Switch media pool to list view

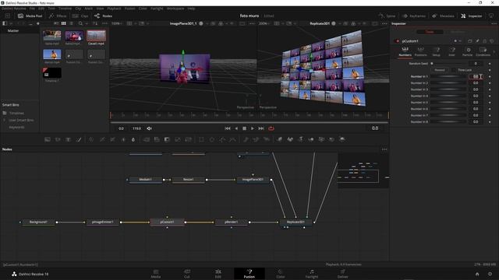[71, 23]
